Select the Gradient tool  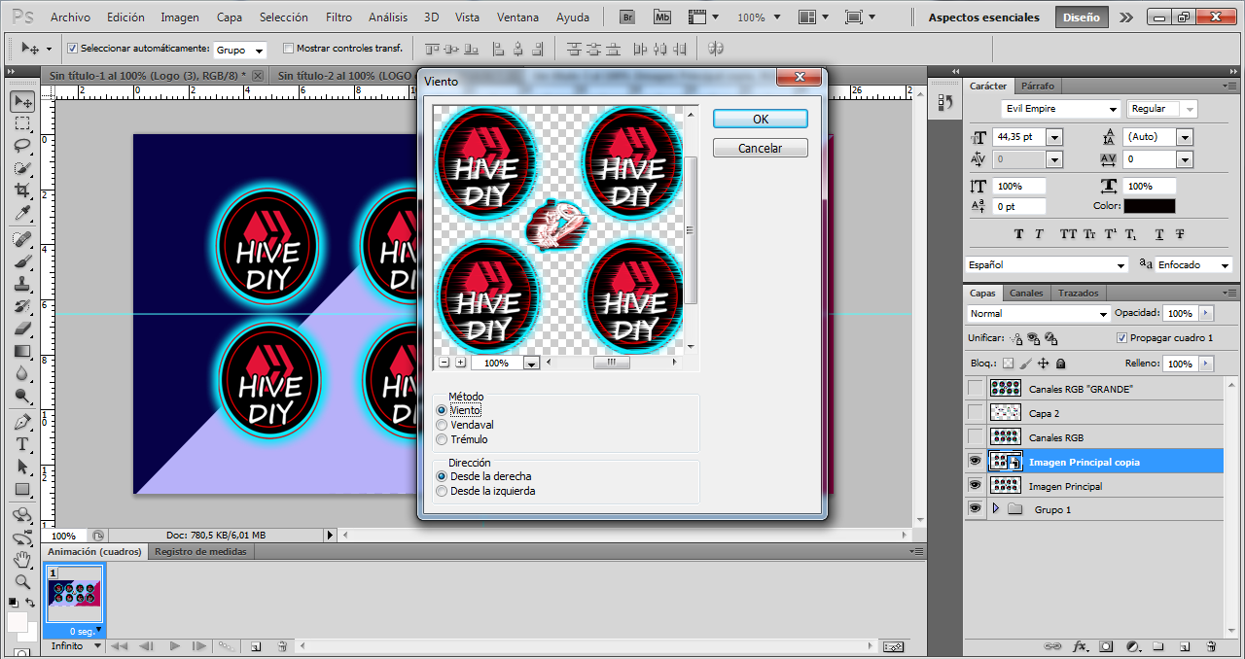coord(22,351)
